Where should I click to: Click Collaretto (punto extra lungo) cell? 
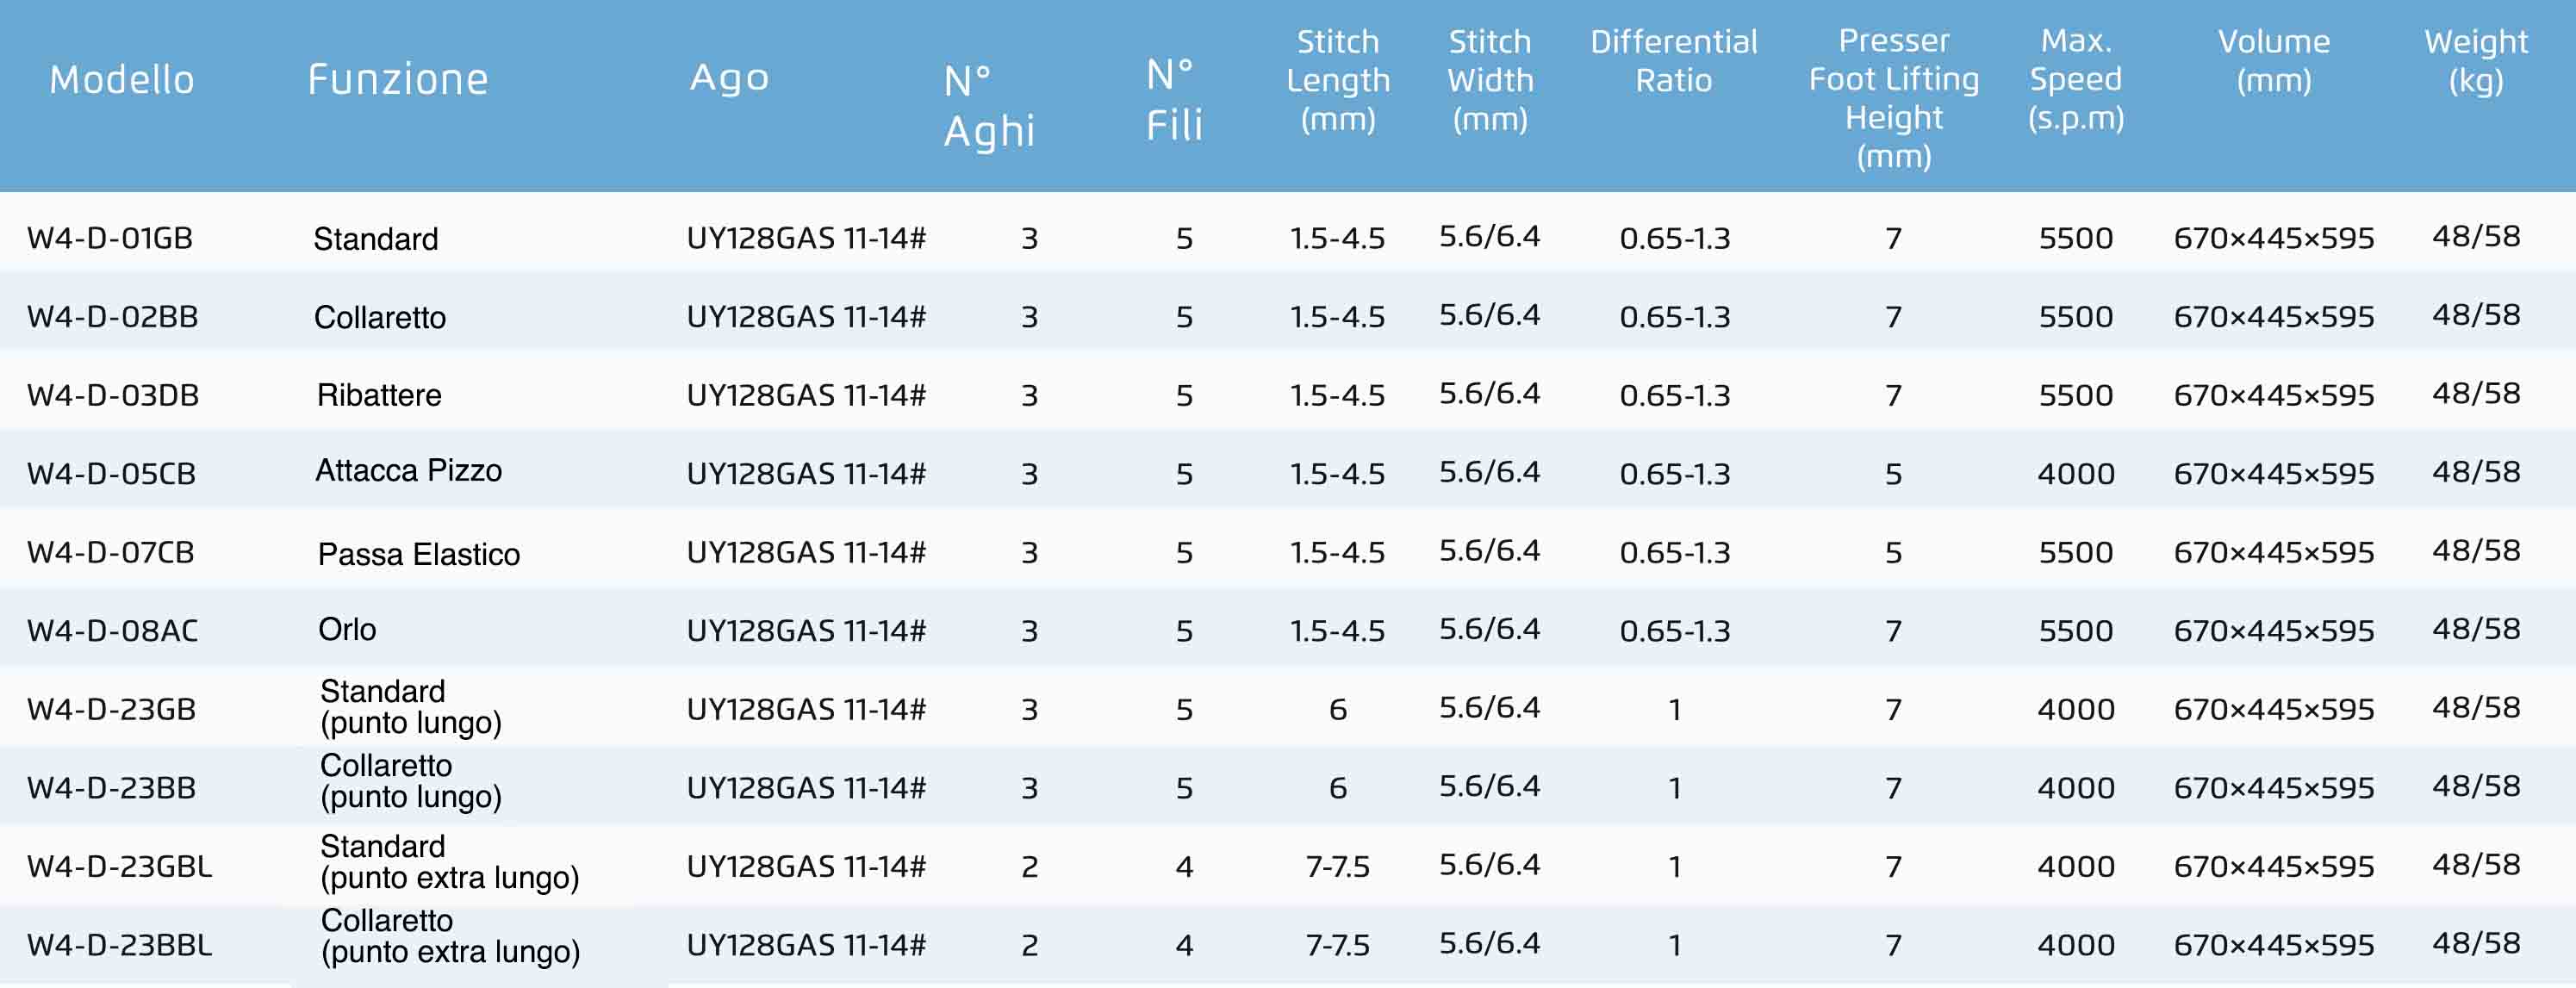coord(451,936)
